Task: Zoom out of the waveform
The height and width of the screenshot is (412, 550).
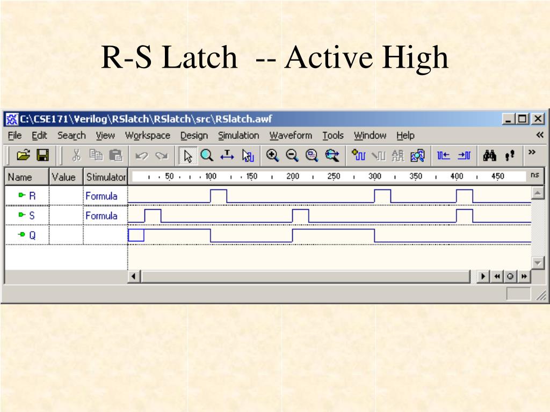Action: (292, 155)
